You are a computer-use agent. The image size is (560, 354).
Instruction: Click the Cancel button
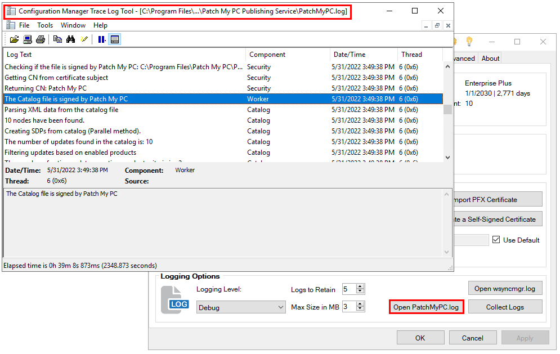click(x=473, y=338)
